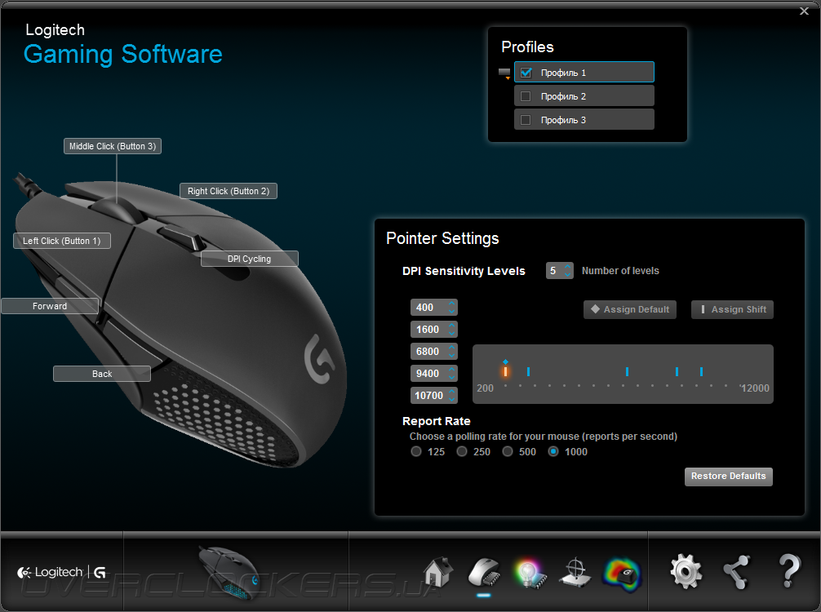The image size is (821, 612).
Task: Open the lighting settings bulb icon
Action: (530, 574)
